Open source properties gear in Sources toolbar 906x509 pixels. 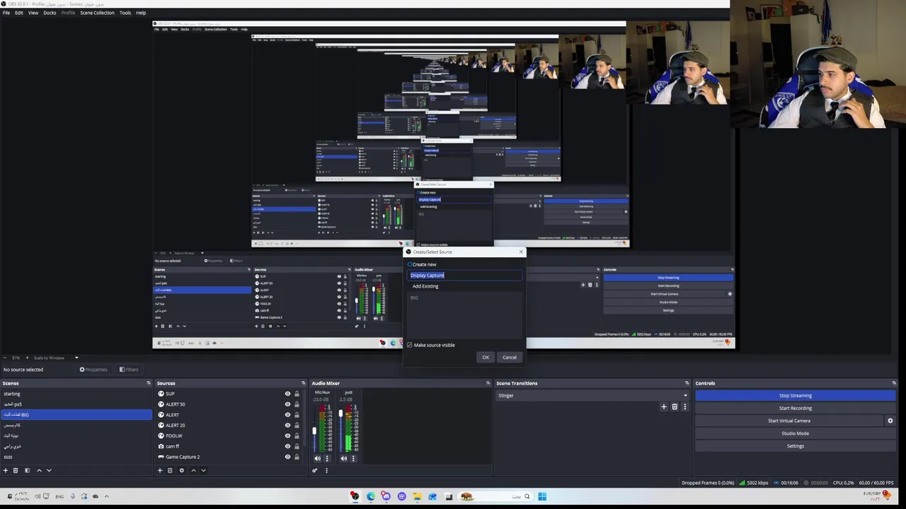[x=181, y=470]
